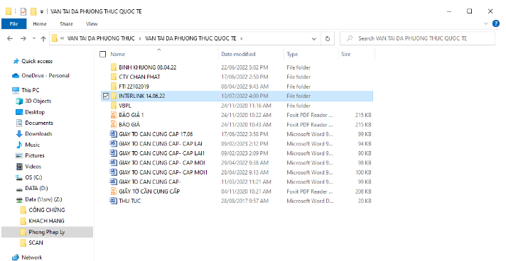Select the BÁO GIÁ PDF file icon
This screenshot has height=261, width=506.
click(113, 124)
